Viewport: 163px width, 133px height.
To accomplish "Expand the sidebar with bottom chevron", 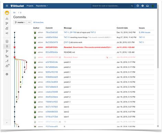I will coord(7,122).
